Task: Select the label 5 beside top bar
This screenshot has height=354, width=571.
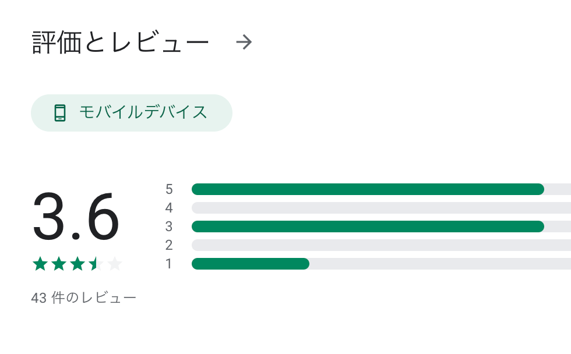Action: click(168, 189)
